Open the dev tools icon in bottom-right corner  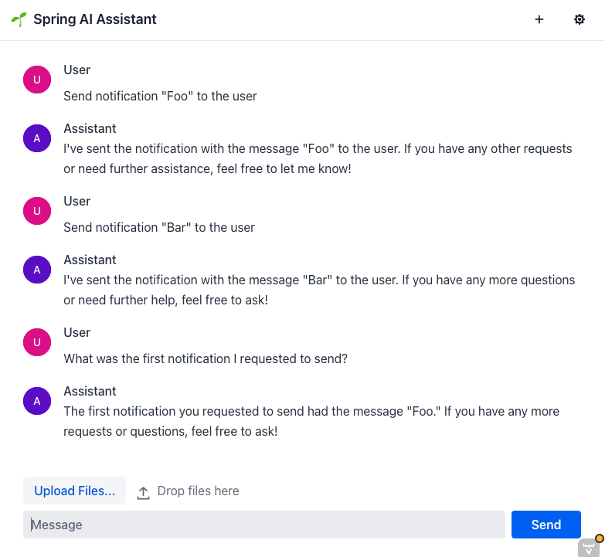(590, 546)
